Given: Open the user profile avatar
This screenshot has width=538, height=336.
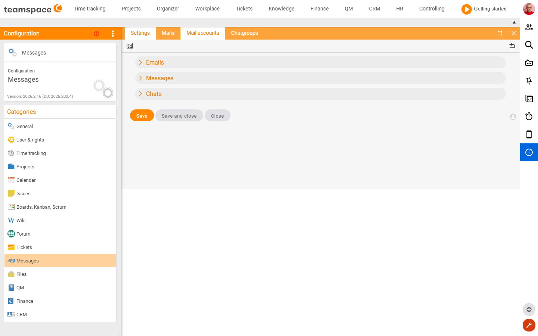Looking at the screenshot, I should (529, 9).
